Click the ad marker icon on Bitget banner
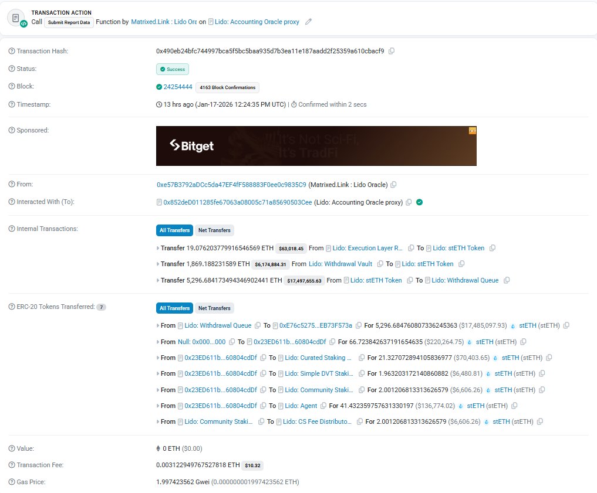597x493 pixels. (472, 131)
